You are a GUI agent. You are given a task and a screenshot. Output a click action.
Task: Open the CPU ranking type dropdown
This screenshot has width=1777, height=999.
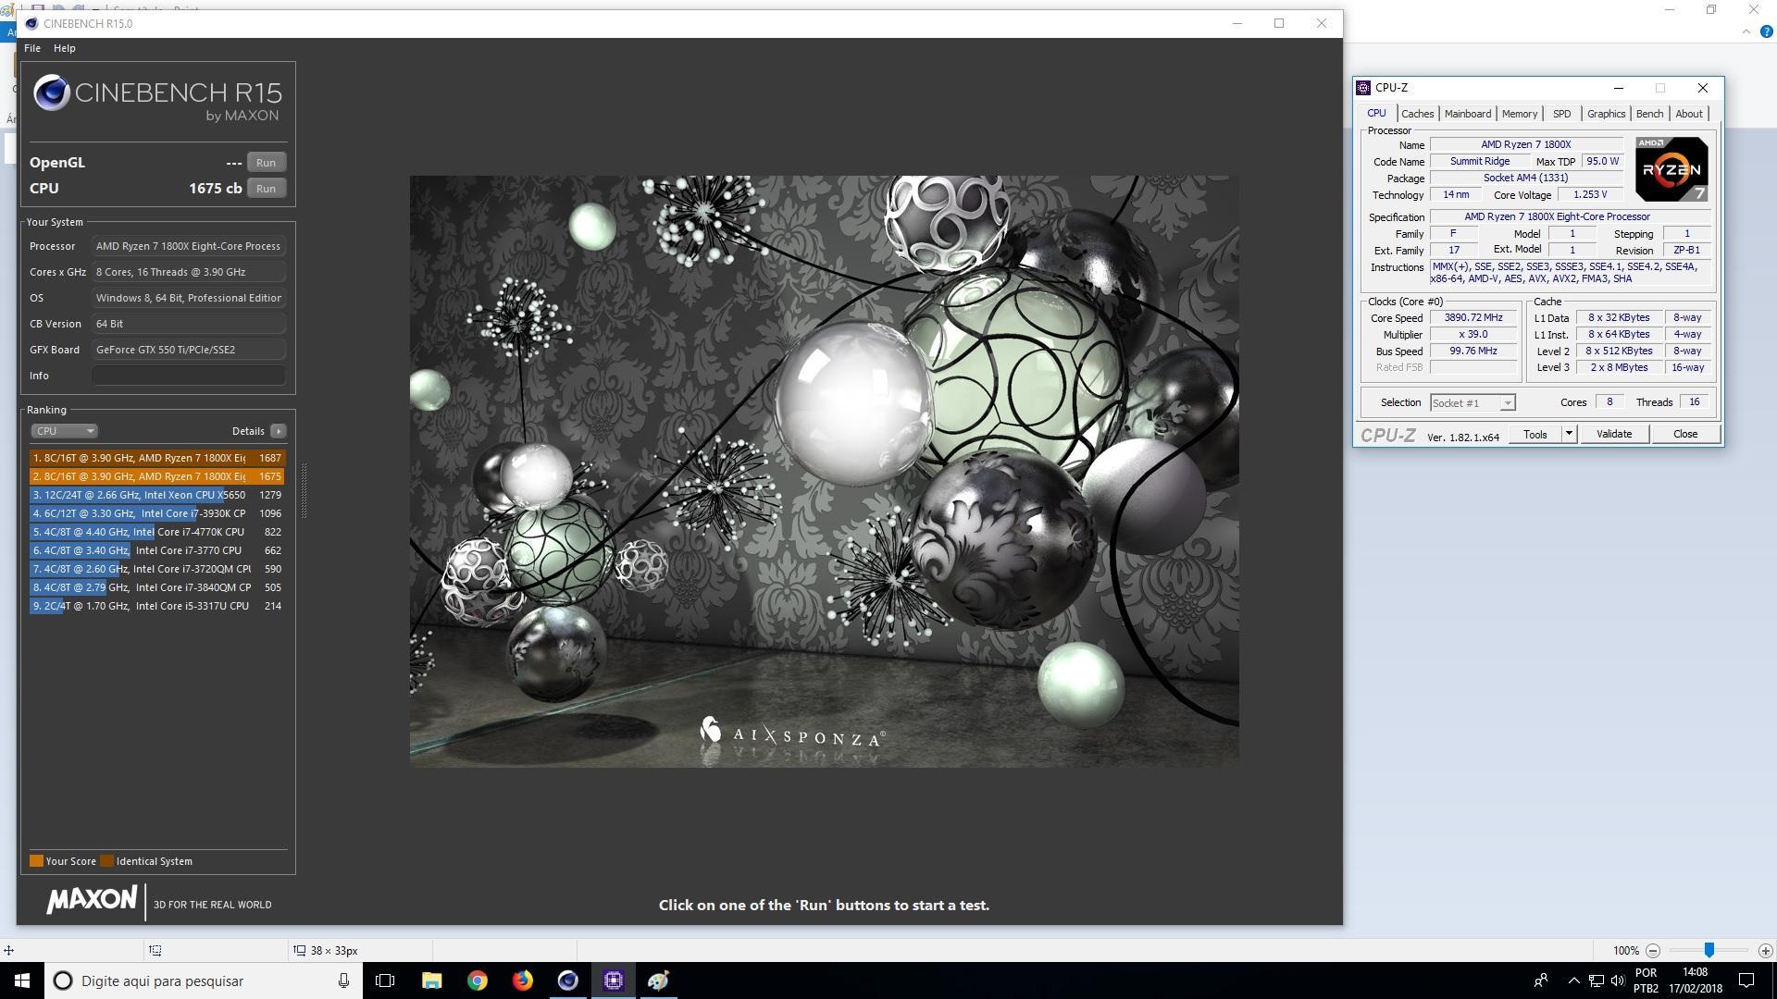tap(64, 431)
